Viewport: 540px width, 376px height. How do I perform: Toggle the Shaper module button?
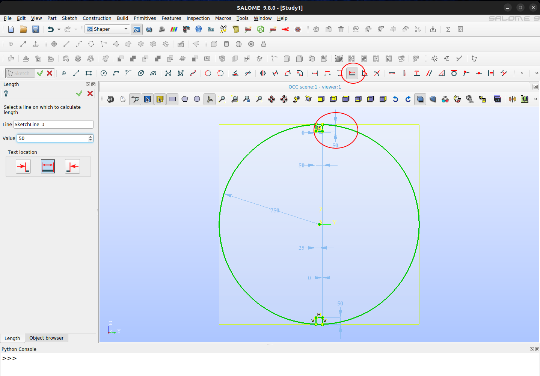point(137,29)
